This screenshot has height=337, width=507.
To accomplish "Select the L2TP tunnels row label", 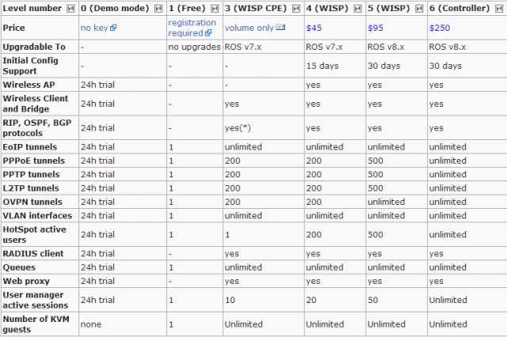I will (x=31, y=188).
